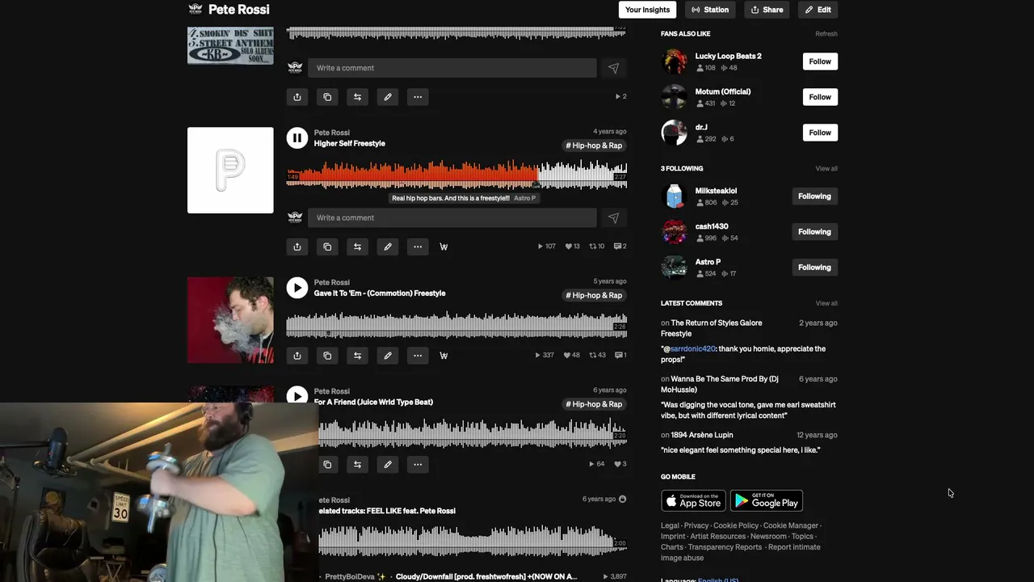Image resolution: width=1034 pixels, height=582 pixels.
Task: Repost Gave It To 'Em - (Commotion) Freestyle
Action: click(x=357, y=356)
